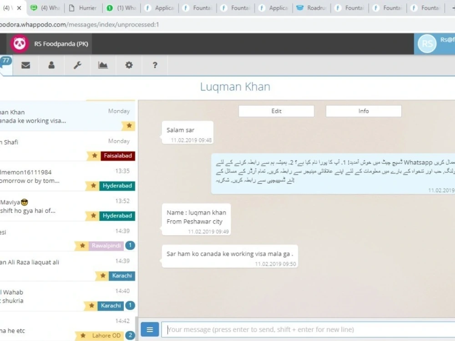
Task: Click the Urdu welcome reply message
Action: pyautogui.click(x=333, y=174)
